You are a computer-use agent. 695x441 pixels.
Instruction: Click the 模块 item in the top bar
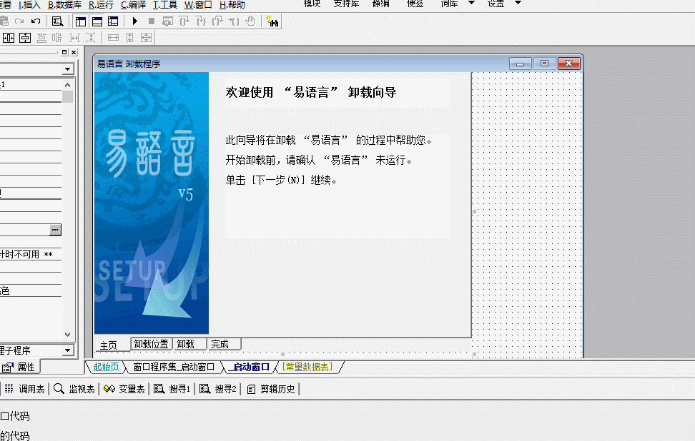pyautogui.click(x=312, y=4)
